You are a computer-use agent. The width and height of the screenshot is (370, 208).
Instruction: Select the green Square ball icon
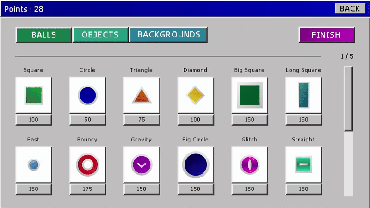34,95
